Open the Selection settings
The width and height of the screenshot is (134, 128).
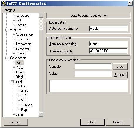(22, 49)
